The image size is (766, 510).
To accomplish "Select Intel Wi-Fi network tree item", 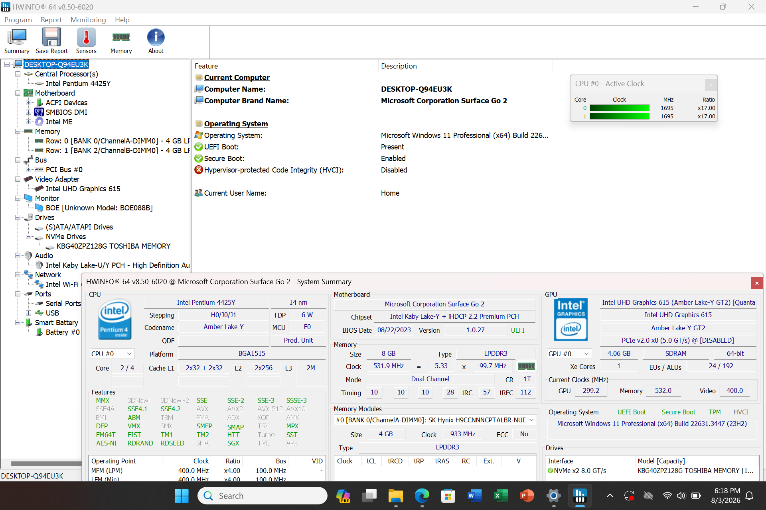I will coord(62,284).
